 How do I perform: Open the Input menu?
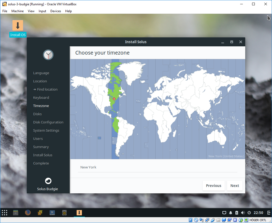(x=42, y=11)
